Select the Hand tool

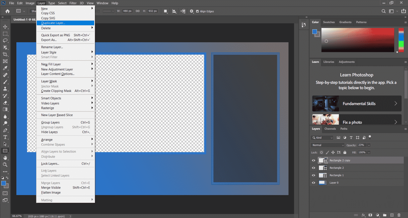(5, 158)
